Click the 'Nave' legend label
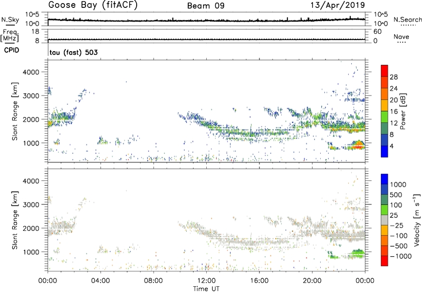This screenshot has height=292, width=422. (x=401, y=37)
